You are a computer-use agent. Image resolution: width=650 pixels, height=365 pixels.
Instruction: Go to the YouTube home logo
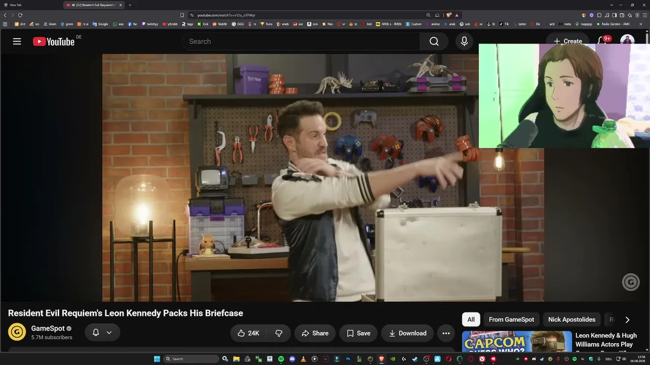[54, 42]
